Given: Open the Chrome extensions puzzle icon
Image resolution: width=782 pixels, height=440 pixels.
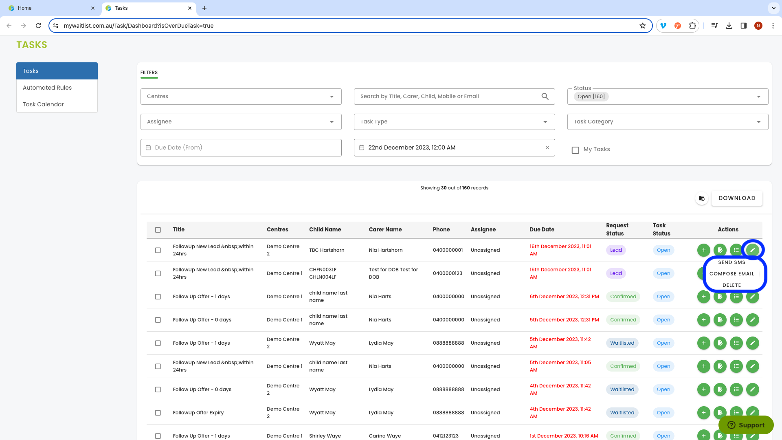Looking at the screenshot, I should 692,26.
